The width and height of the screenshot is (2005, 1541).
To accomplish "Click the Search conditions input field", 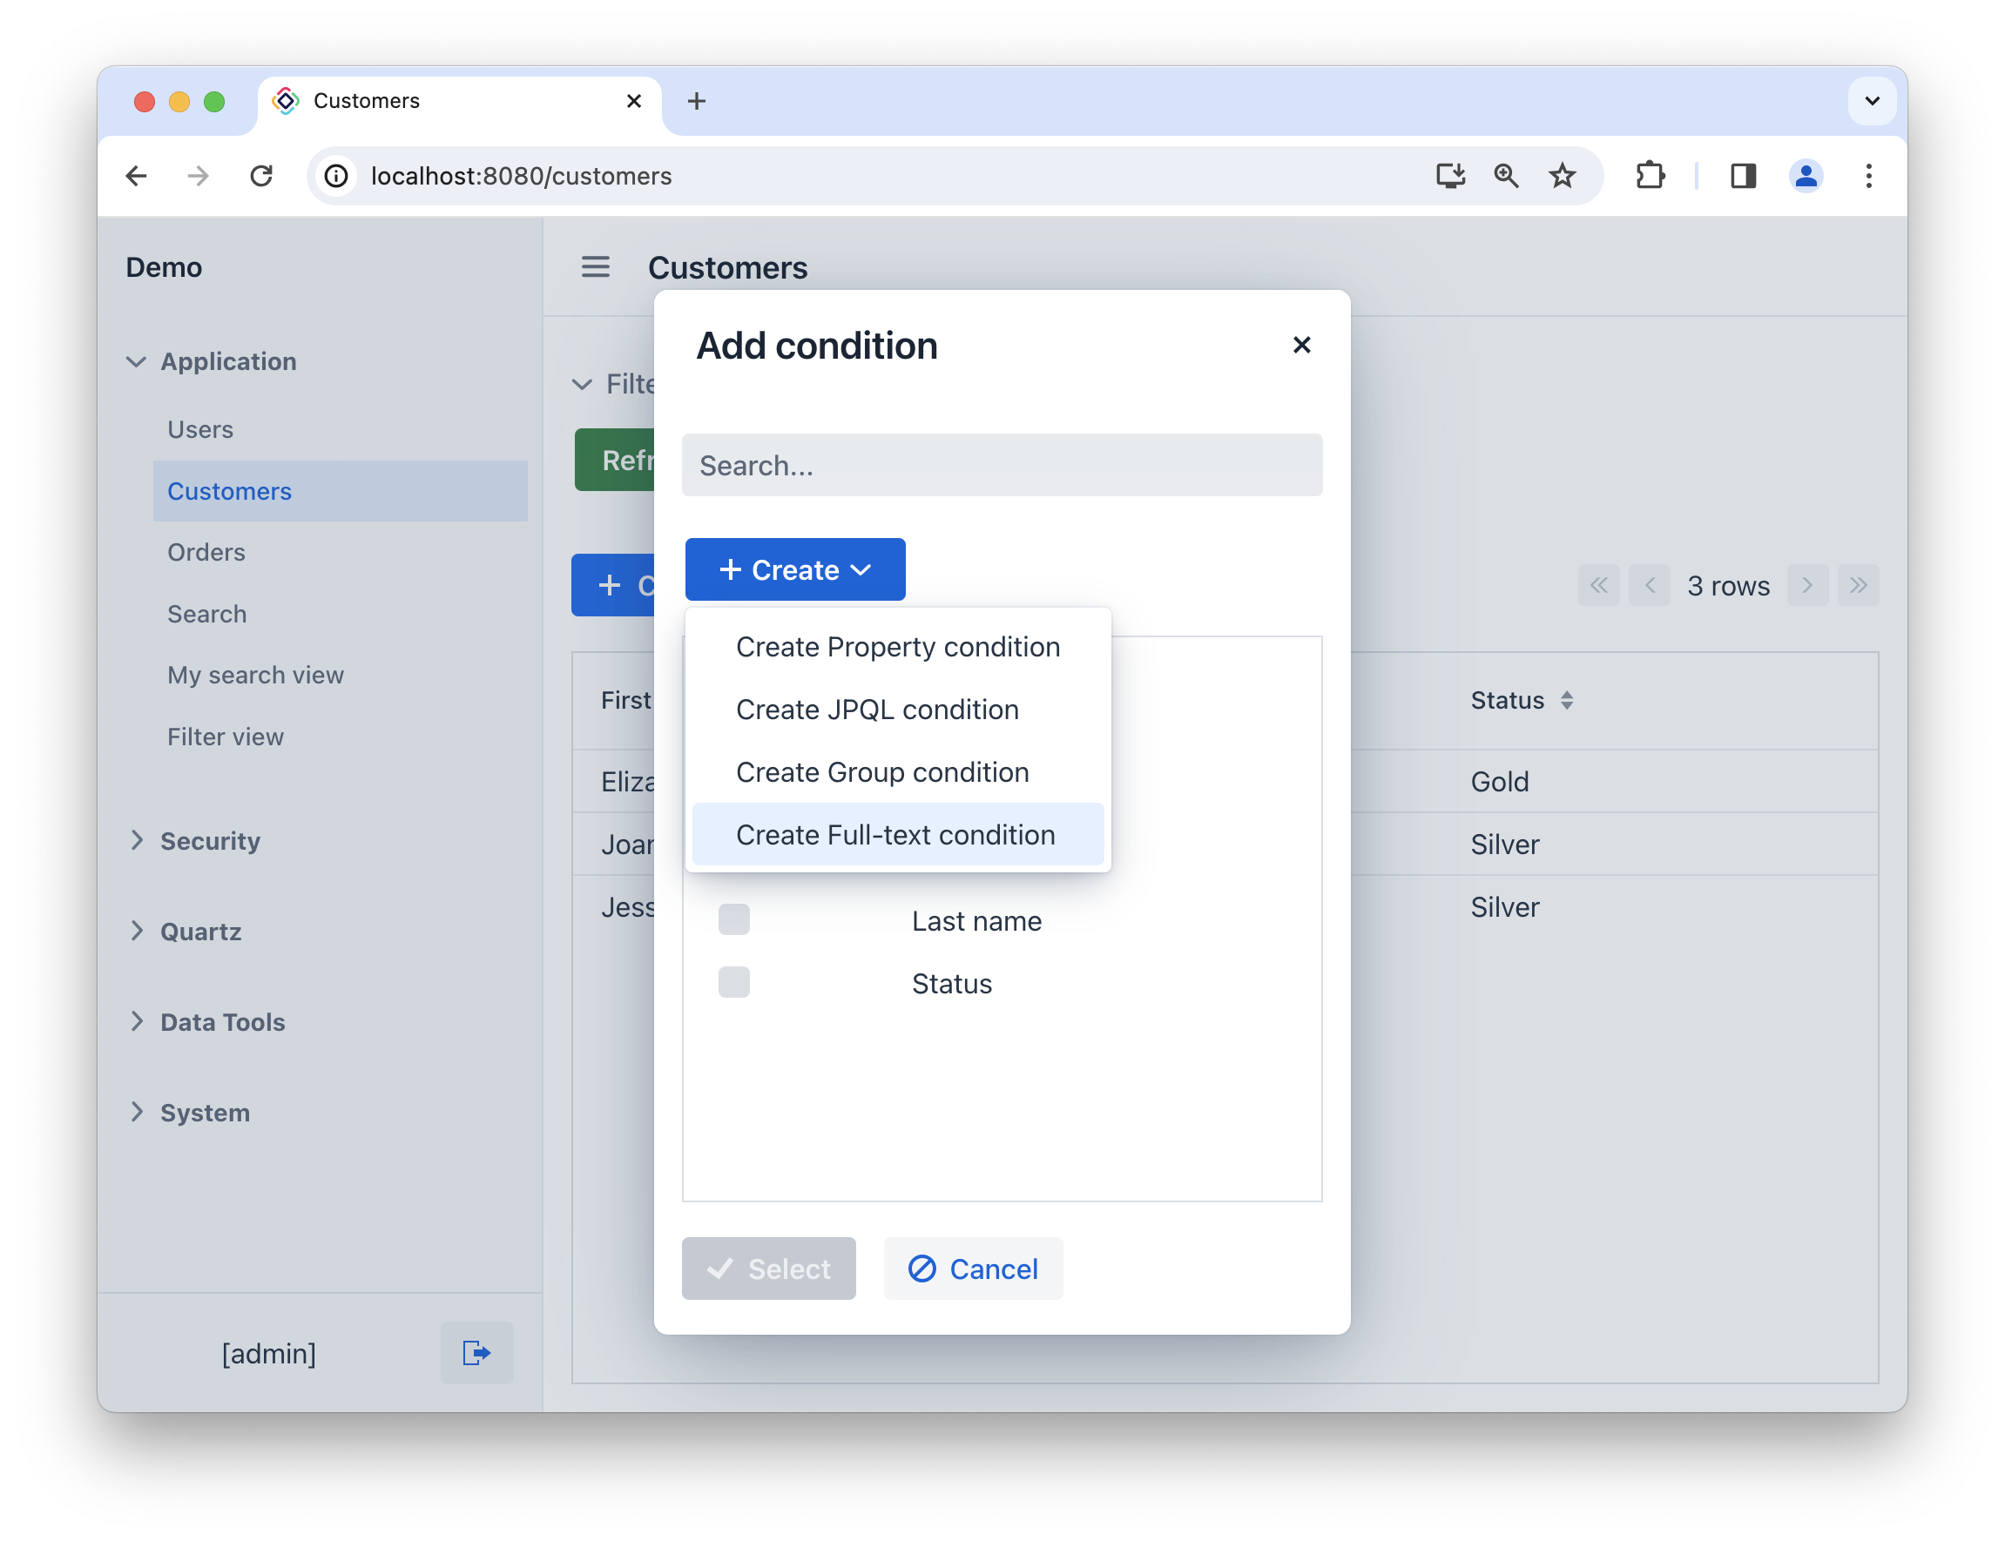I will point(1001,466).
